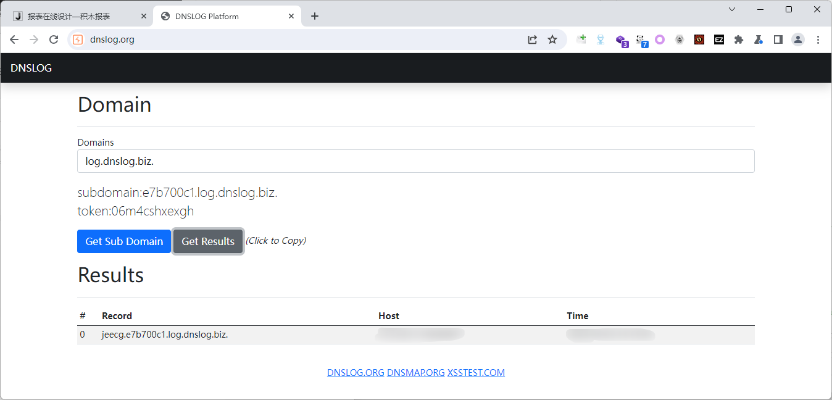
Task: Click the Domains field label
Action: coord(96,142)
